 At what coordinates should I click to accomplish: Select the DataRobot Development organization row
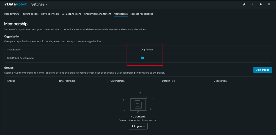click(21, 58)
